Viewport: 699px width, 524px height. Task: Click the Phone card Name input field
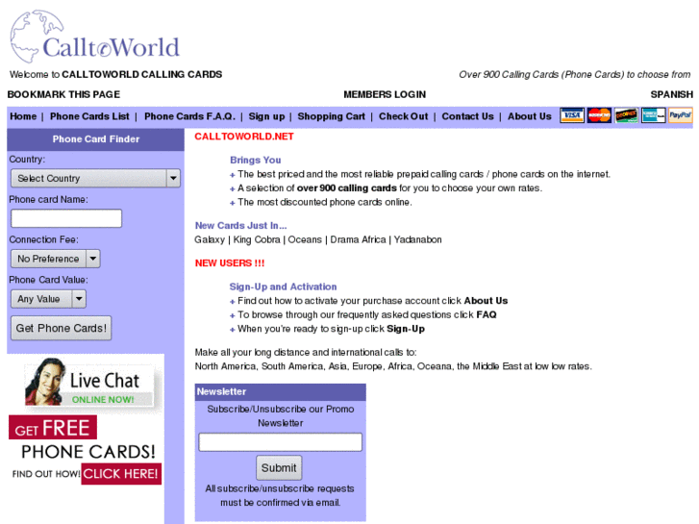pyautogui.click(x=66, y=218)
